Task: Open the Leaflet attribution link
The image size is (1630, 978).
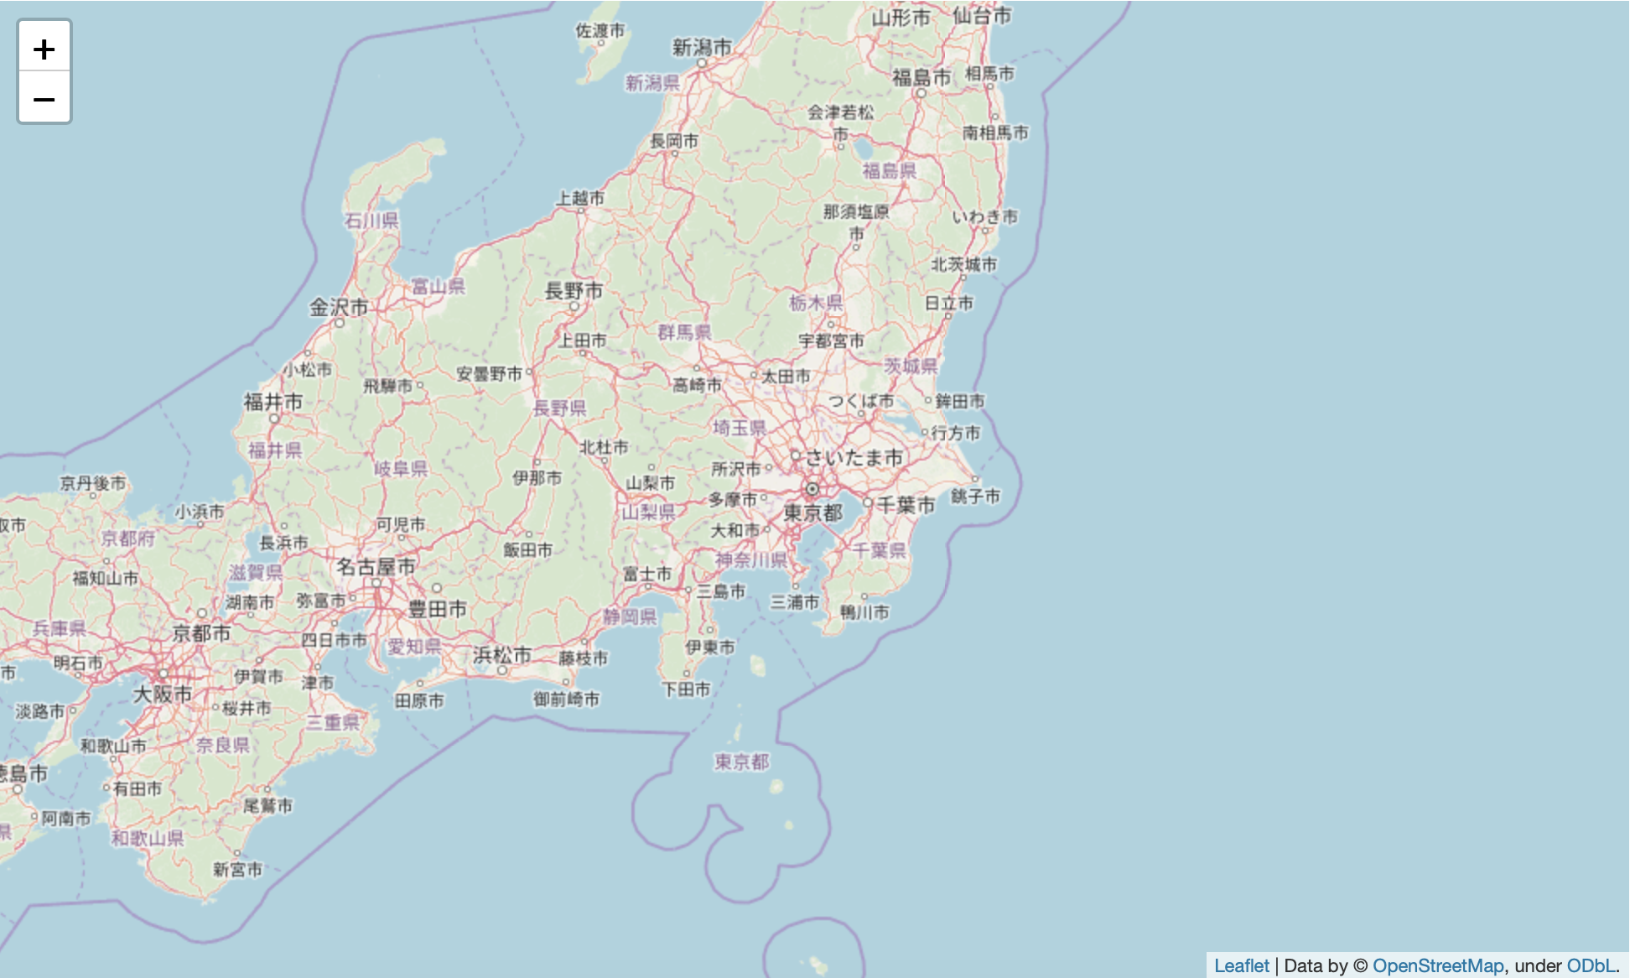Action: click(x=1241, y=965)
